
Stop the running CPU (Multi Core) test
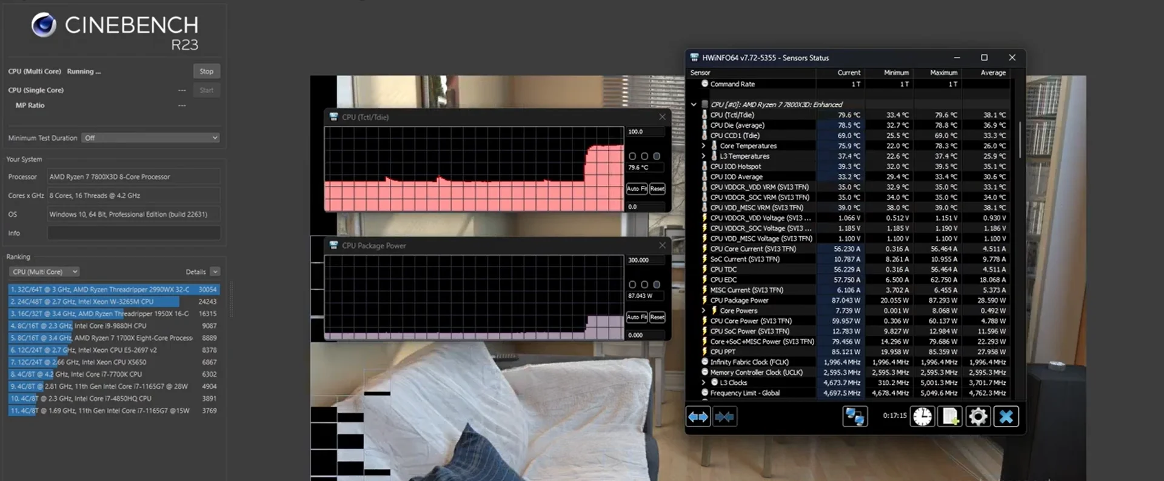pyautogui.click(x=207, y=71)
